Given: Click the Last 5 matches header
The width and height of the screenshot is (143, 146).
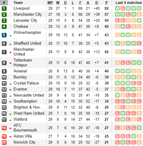Looking at the screenshot, I should click(x=129, y=3).
